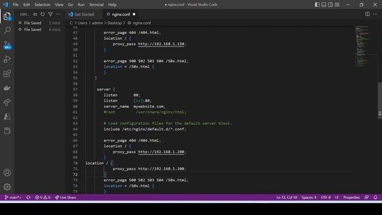Click line number 57 in gutter
This screenshot has width=382, height=215.
[75, 89]
